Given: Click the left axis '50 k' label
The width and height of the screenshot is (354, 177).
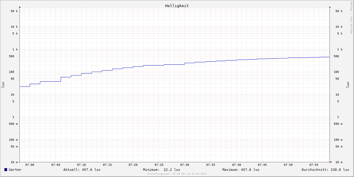Looking at the screenshot, I should click(x=14, y=11).
